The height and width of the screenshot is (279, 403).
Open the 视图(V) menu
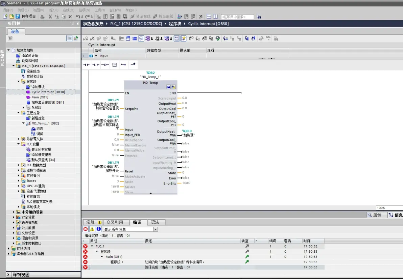point(39,10)
